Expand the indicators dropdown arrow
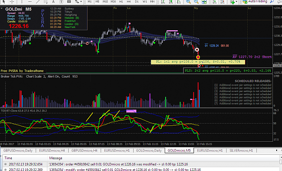The width and height of the screenshot is (282, 171). click(x=236, y=2)
